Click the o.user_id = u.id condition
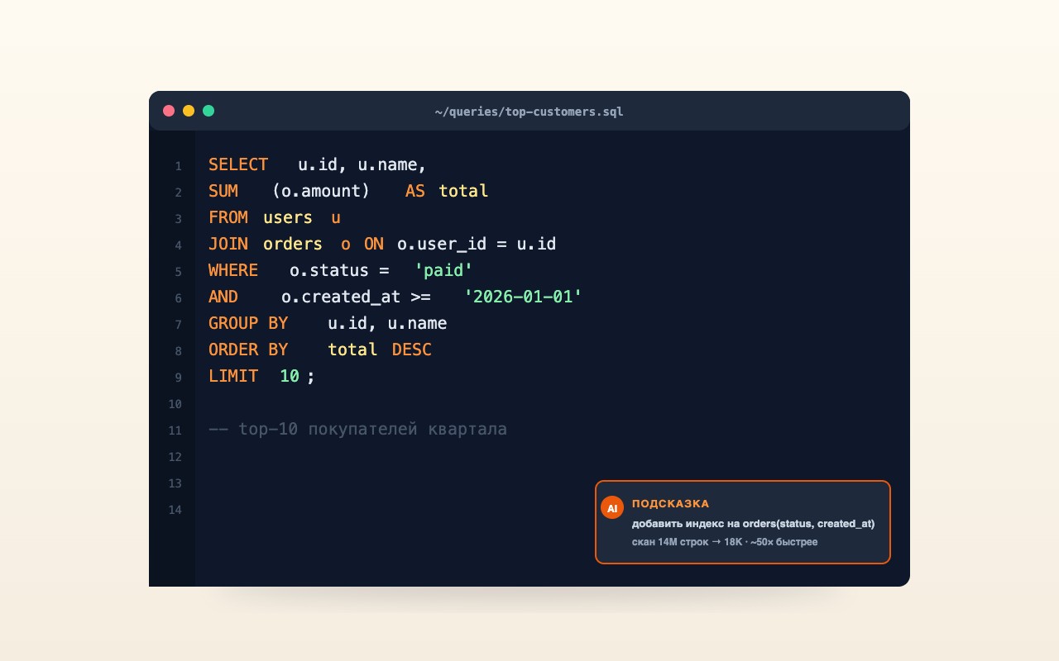Screen dimensions: 1059x661 [477, 244]
